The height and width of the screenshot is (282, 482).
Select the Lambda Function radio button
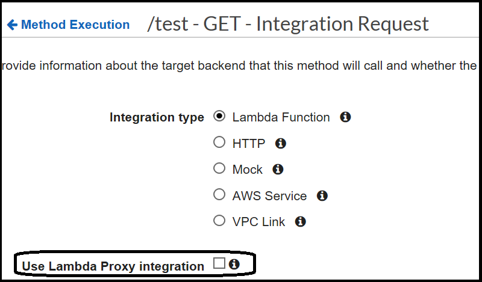pos(219,117)
